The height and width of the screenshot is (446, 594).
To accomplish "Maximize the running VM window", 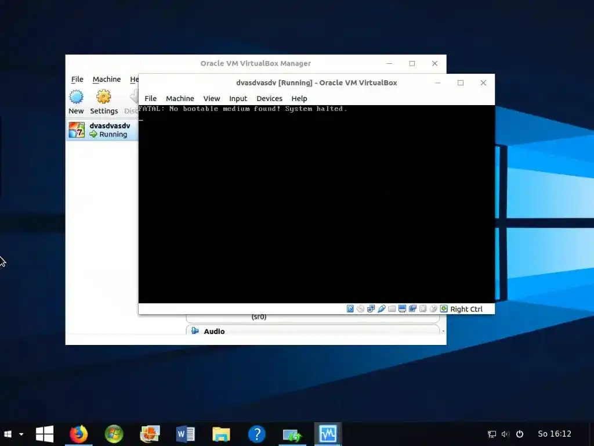I will click(x=460, y=82).
